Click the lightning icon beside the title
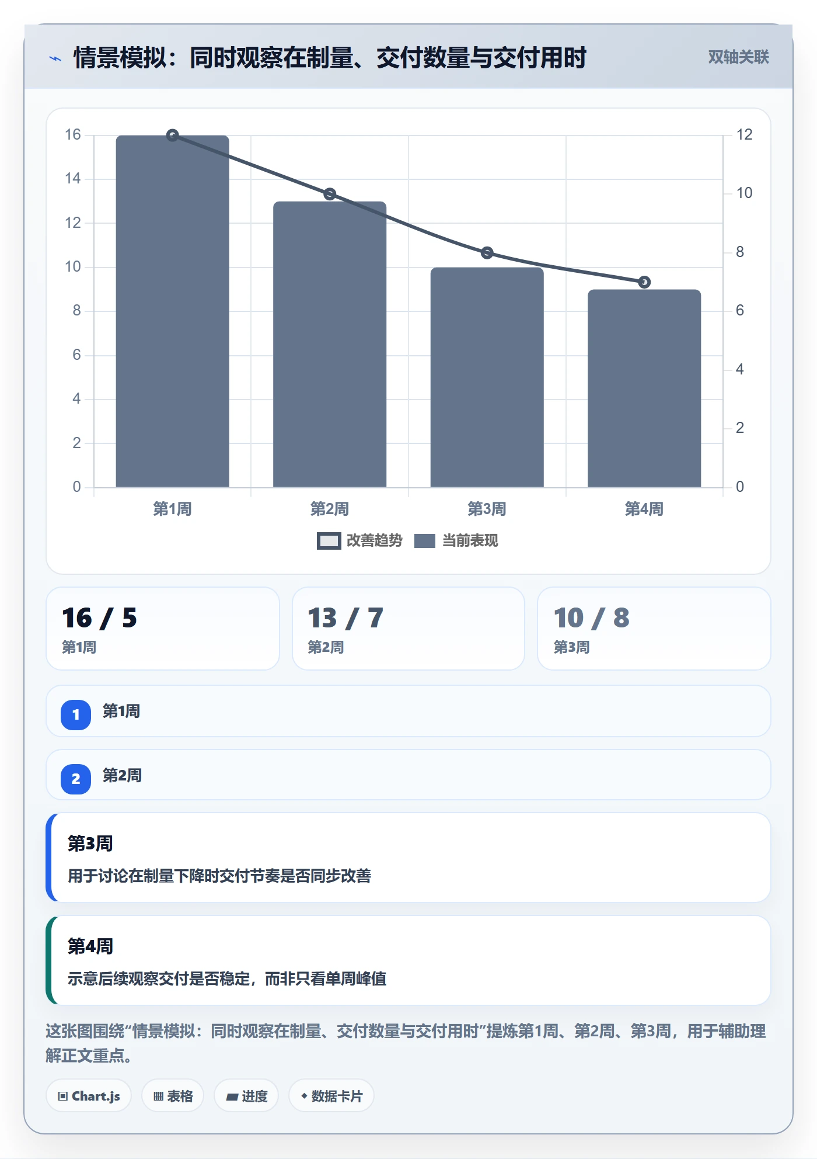The image size is (817, 1159). (x=55, y=58)
